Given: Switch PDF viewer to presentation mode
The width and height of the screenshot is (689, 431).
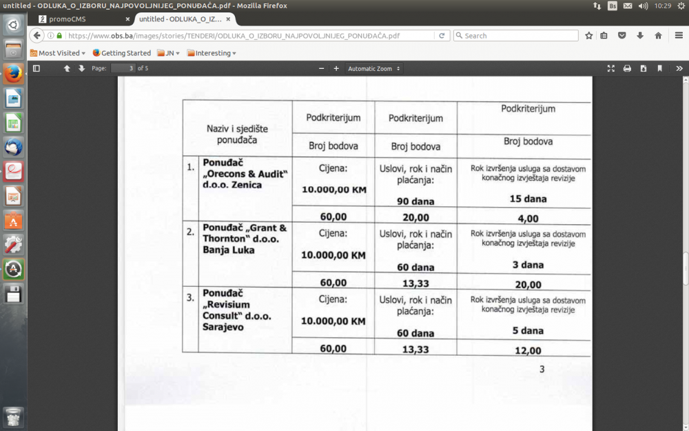Looking at the screenshot, I should 610,68.
